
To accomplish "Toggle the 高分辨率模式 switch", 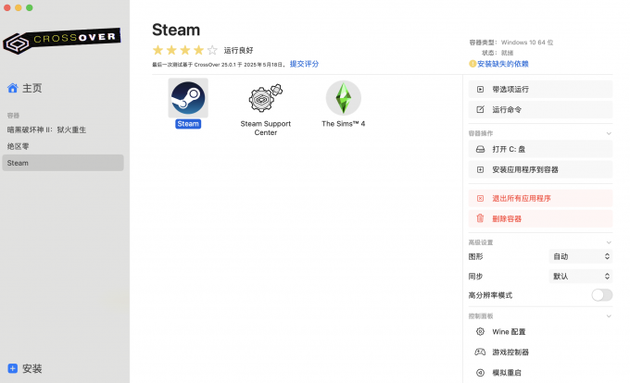I will 601,295.
